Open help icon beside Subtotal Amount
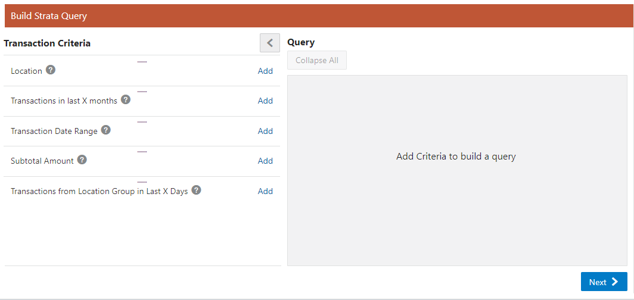Viewport: 634px width, 300px height. pos(82,160)
